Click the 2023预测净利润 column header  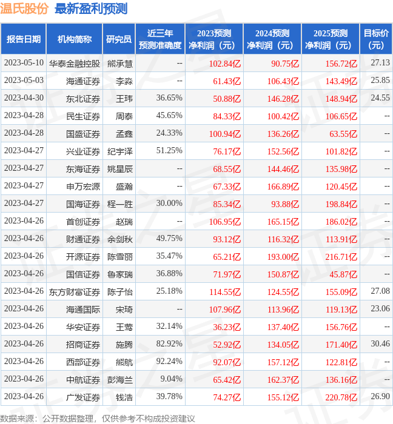point(214,39)
